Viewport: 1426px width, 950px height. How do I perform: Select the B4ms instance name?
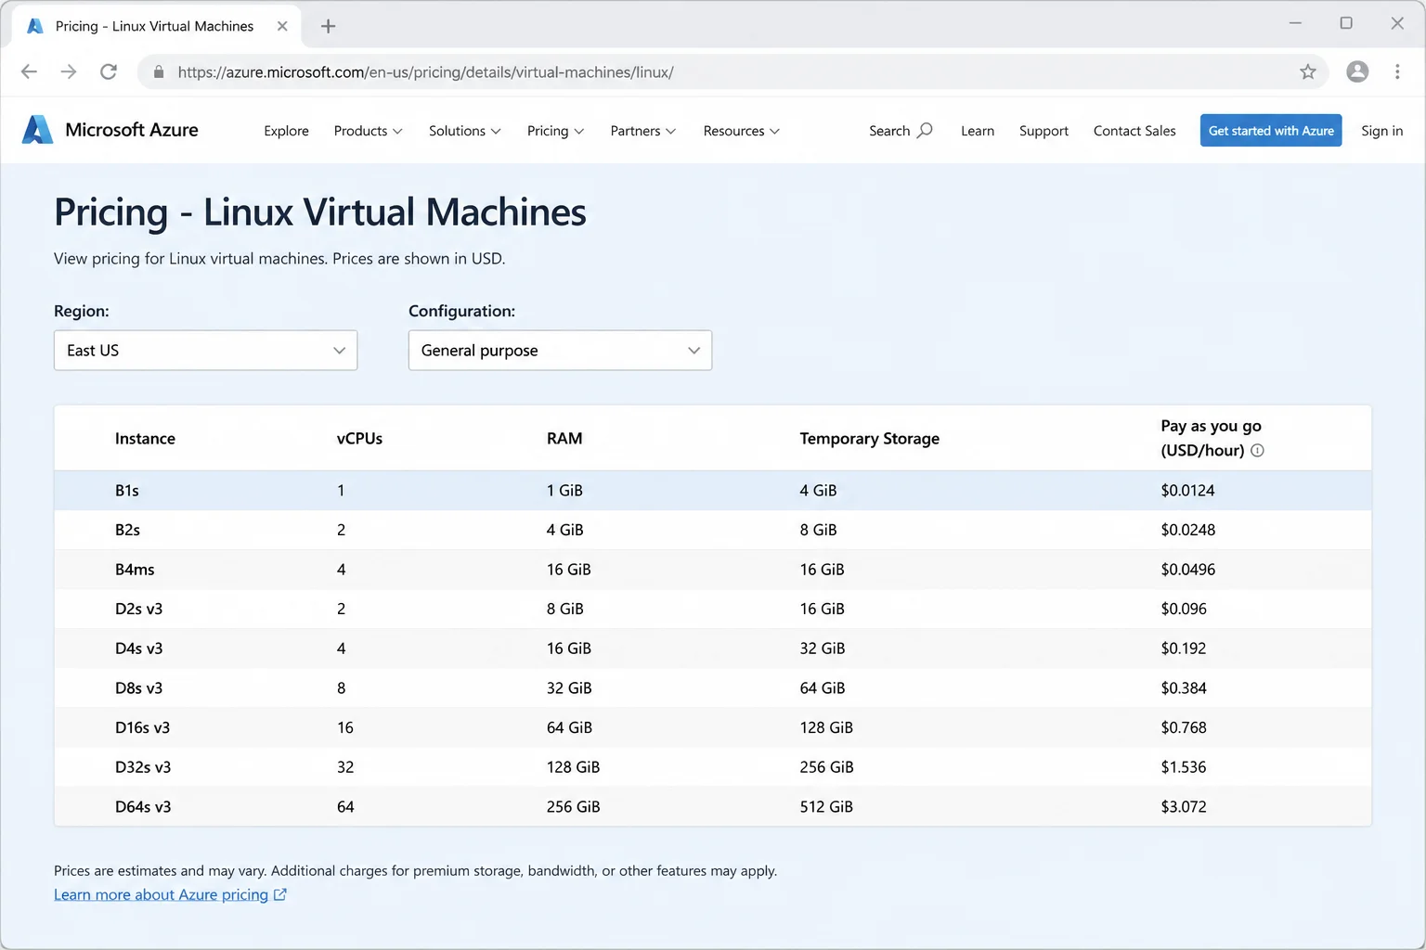click(135, 570)
